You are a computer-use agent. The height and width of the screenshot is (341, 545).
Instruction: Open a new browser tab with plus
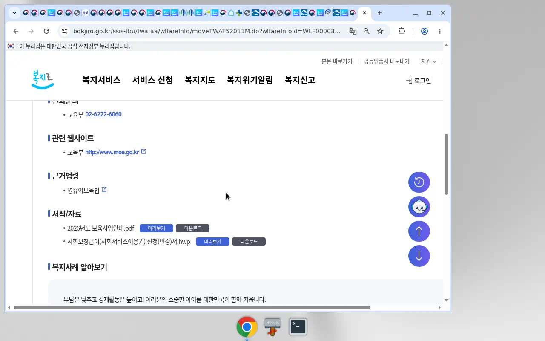coord(380,13)
